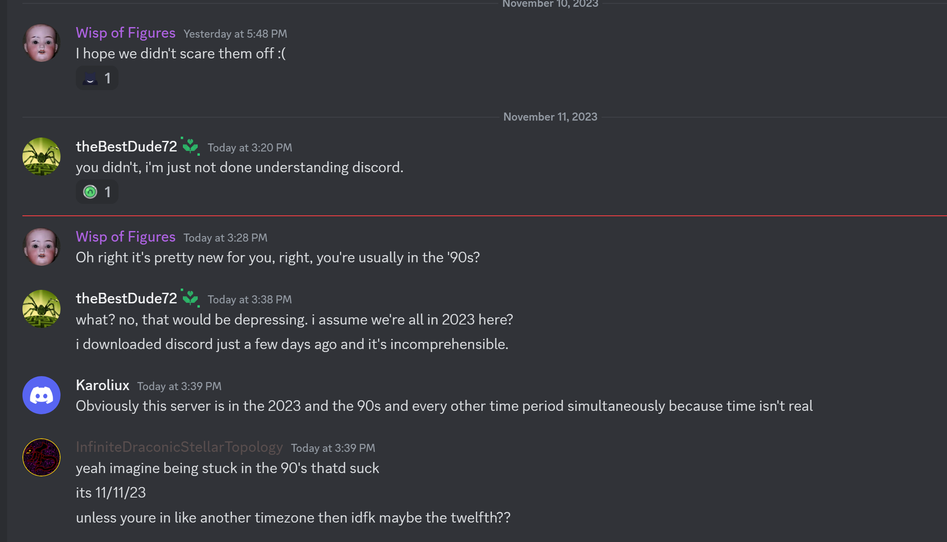The image size is (947, 542).
Task: Click Wisp of Figures username at 3:28 PM
Action: pos(125,237)
